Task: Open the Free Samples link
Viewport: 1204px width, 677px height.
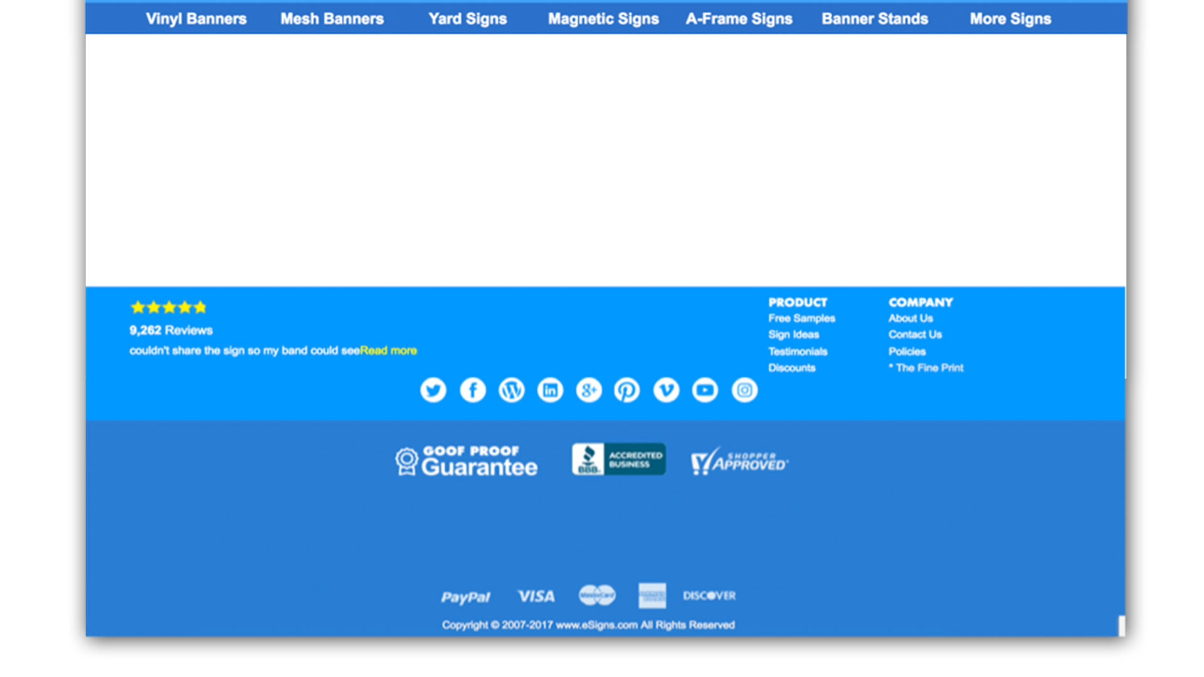Action: pos(801,318)
